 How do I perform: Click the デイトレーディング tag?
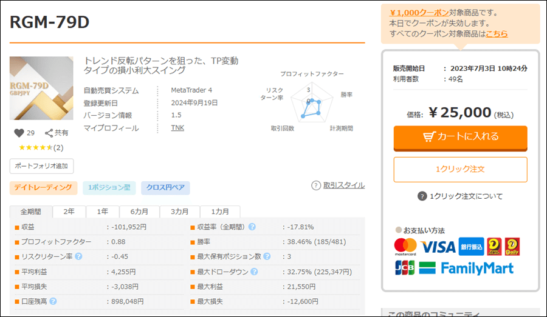(43, 188)
